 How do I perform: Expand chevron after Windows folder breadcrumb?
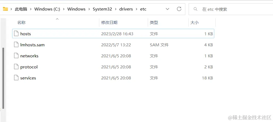[x=89, y=9]
